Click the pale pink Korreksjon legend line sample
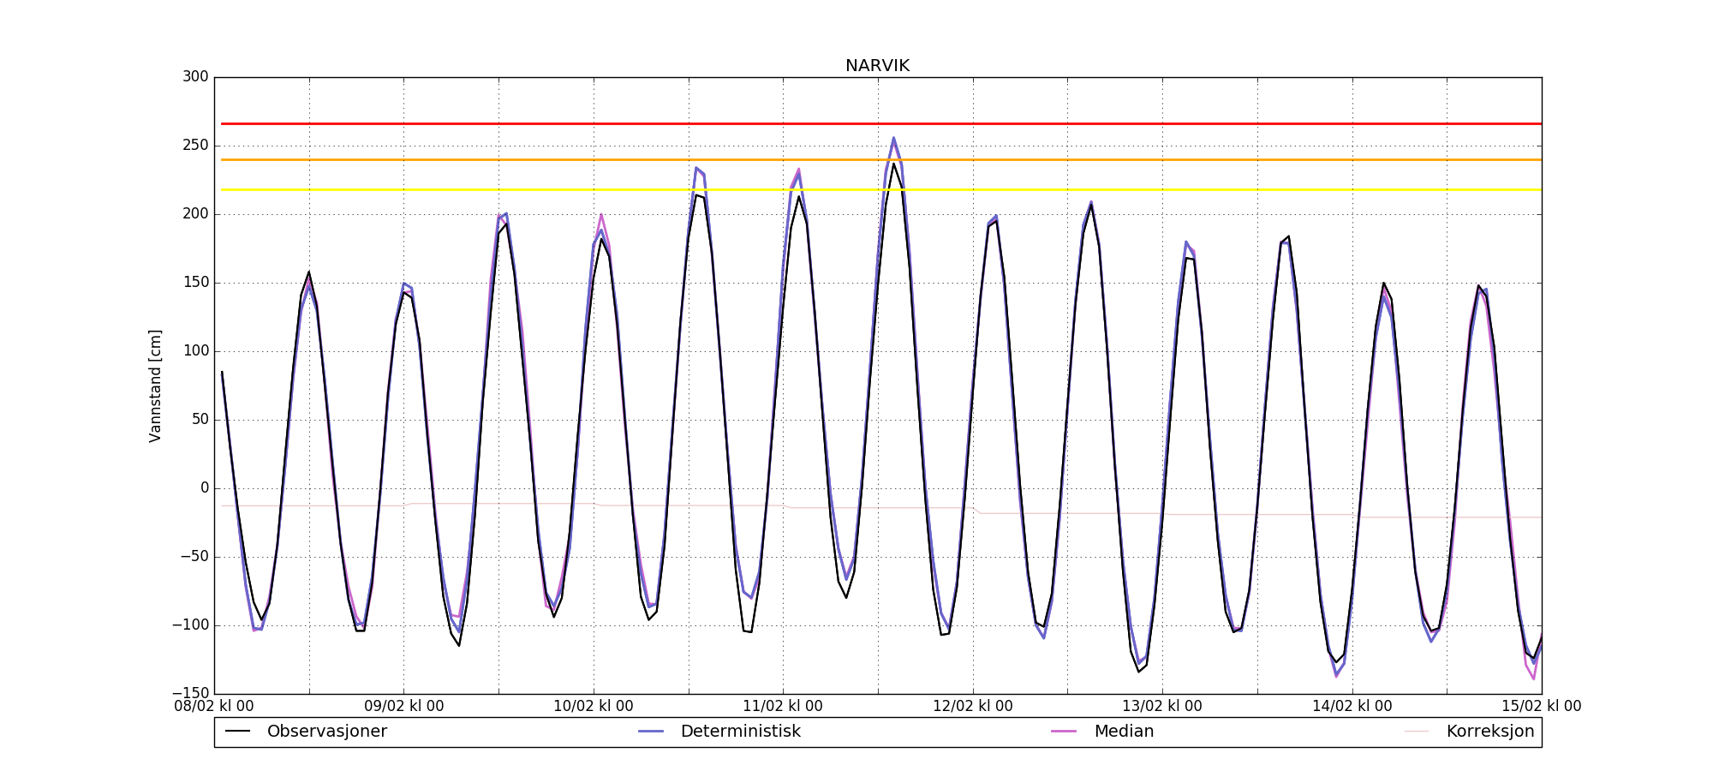This screenshot has height=771, width=1713. point(1417,732)
